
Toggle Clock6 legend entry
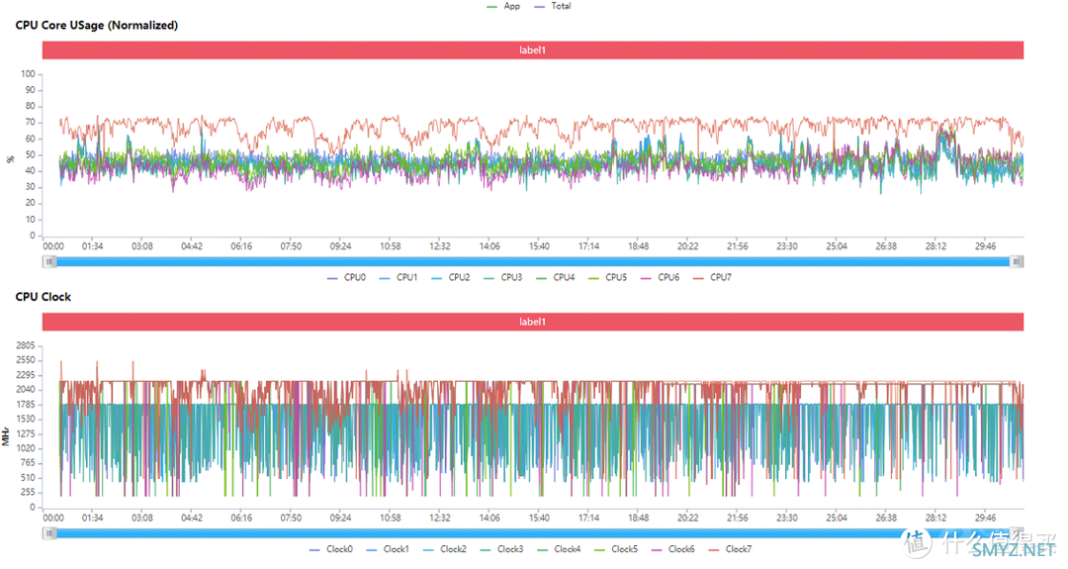[673, 548]
